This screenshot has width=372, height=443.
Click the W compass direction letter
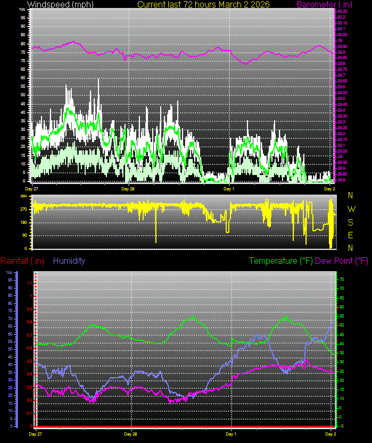pyautogui.click(x=350, y=209)
